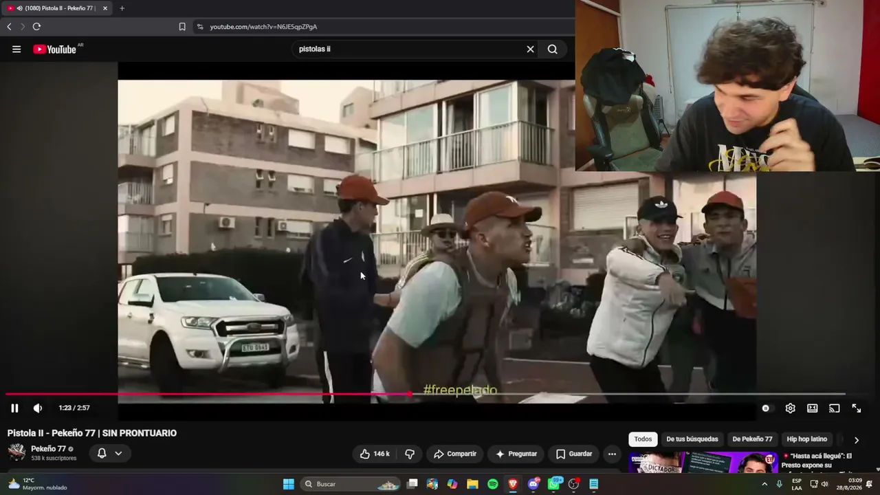Show hidden system tray icons chevron
The height and width of the screenshot is (495, 880).
click(764, 484)
